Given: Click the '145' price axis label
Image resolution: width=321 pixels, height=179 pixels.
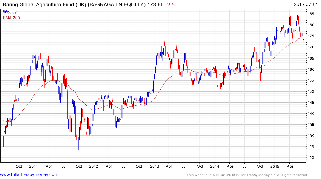Looking at the screenshot, I should [311, 103].
